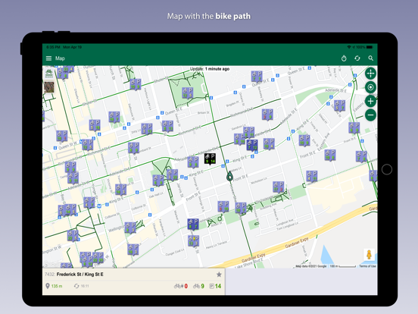Tap the free docks count 14
This screenshot has width=418, height=314.
(215, 286)
